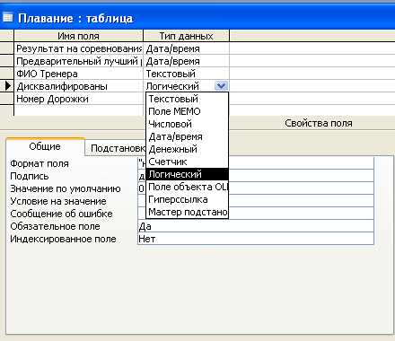Choose Денежный from the type list
395x341 pixels.
[187, 149]
